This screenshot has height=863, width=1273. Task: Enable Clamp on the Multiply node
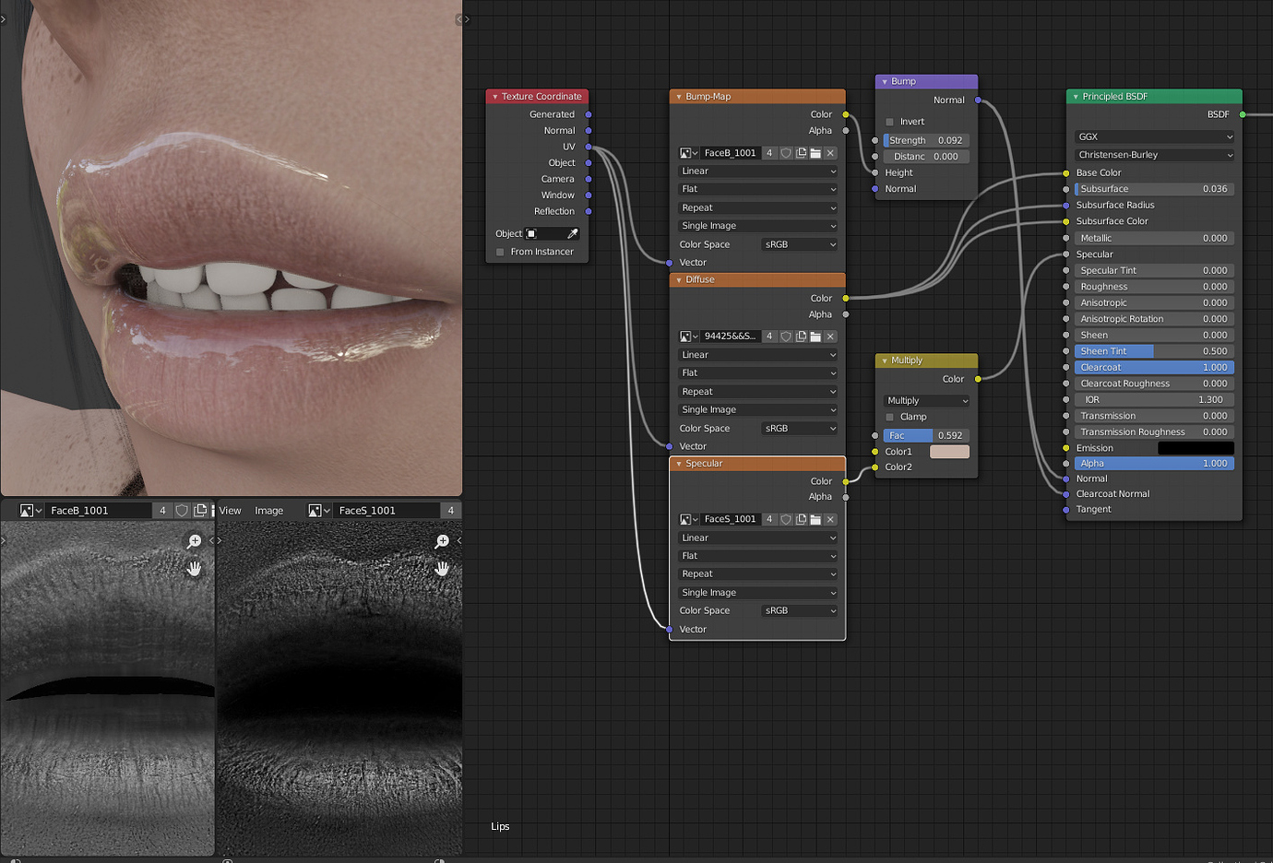[x=889, y=417]
